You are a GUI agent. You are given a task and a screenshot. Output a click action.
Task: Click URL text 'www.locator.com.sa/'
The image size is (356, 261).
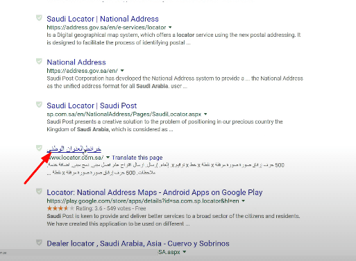pos(75,158)
